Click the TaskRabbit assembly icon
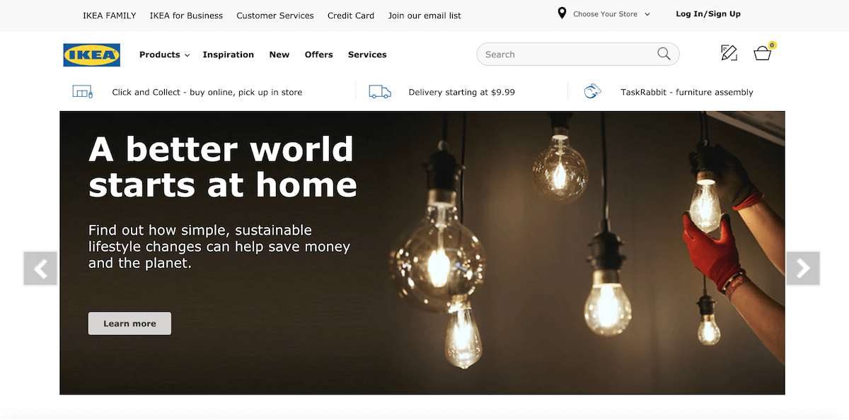Image resolution: width=849 pixels, height=420 pixels. pos(592,92)
